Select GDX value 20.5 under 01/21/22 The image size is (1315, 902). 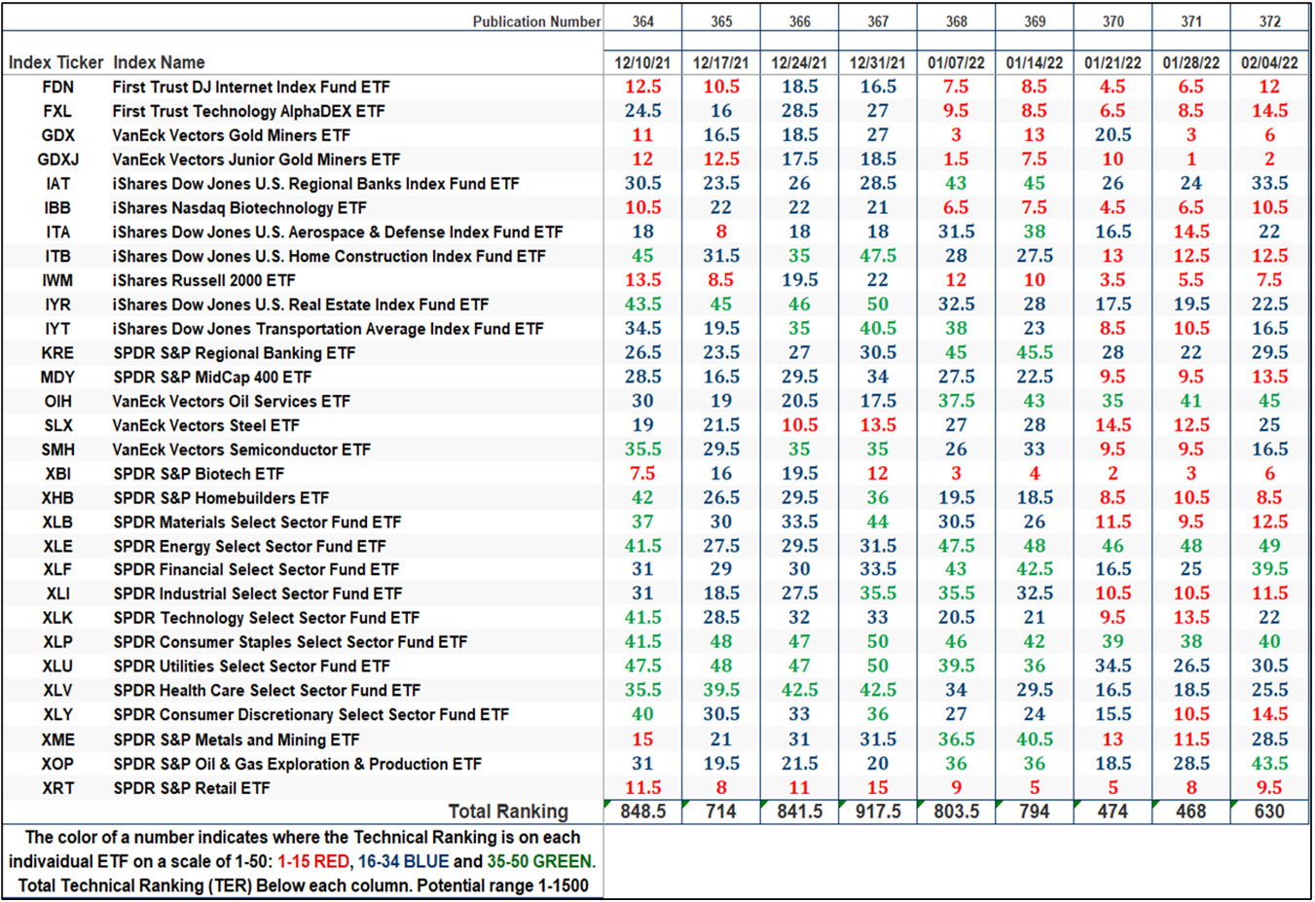[x=1113, y=135]
